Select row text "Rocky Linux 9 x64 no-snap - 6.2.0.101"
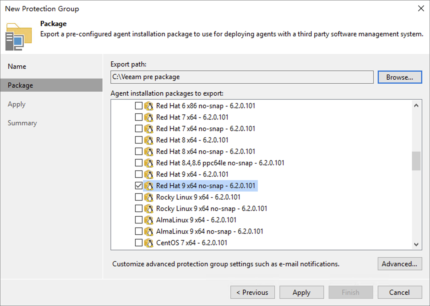430x306 pixels. click(212, 209)
